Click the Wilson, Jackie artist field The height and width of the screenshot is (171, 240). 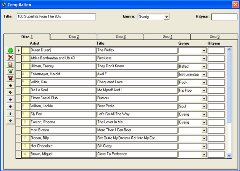(x=63, y=106)
